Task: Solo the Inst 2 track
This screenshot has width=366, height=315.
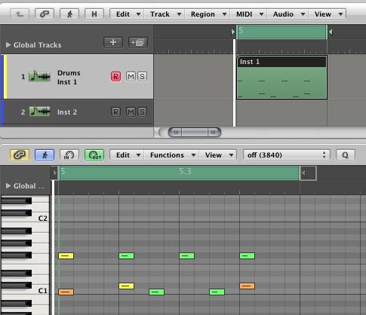Action: coord(142,112)
